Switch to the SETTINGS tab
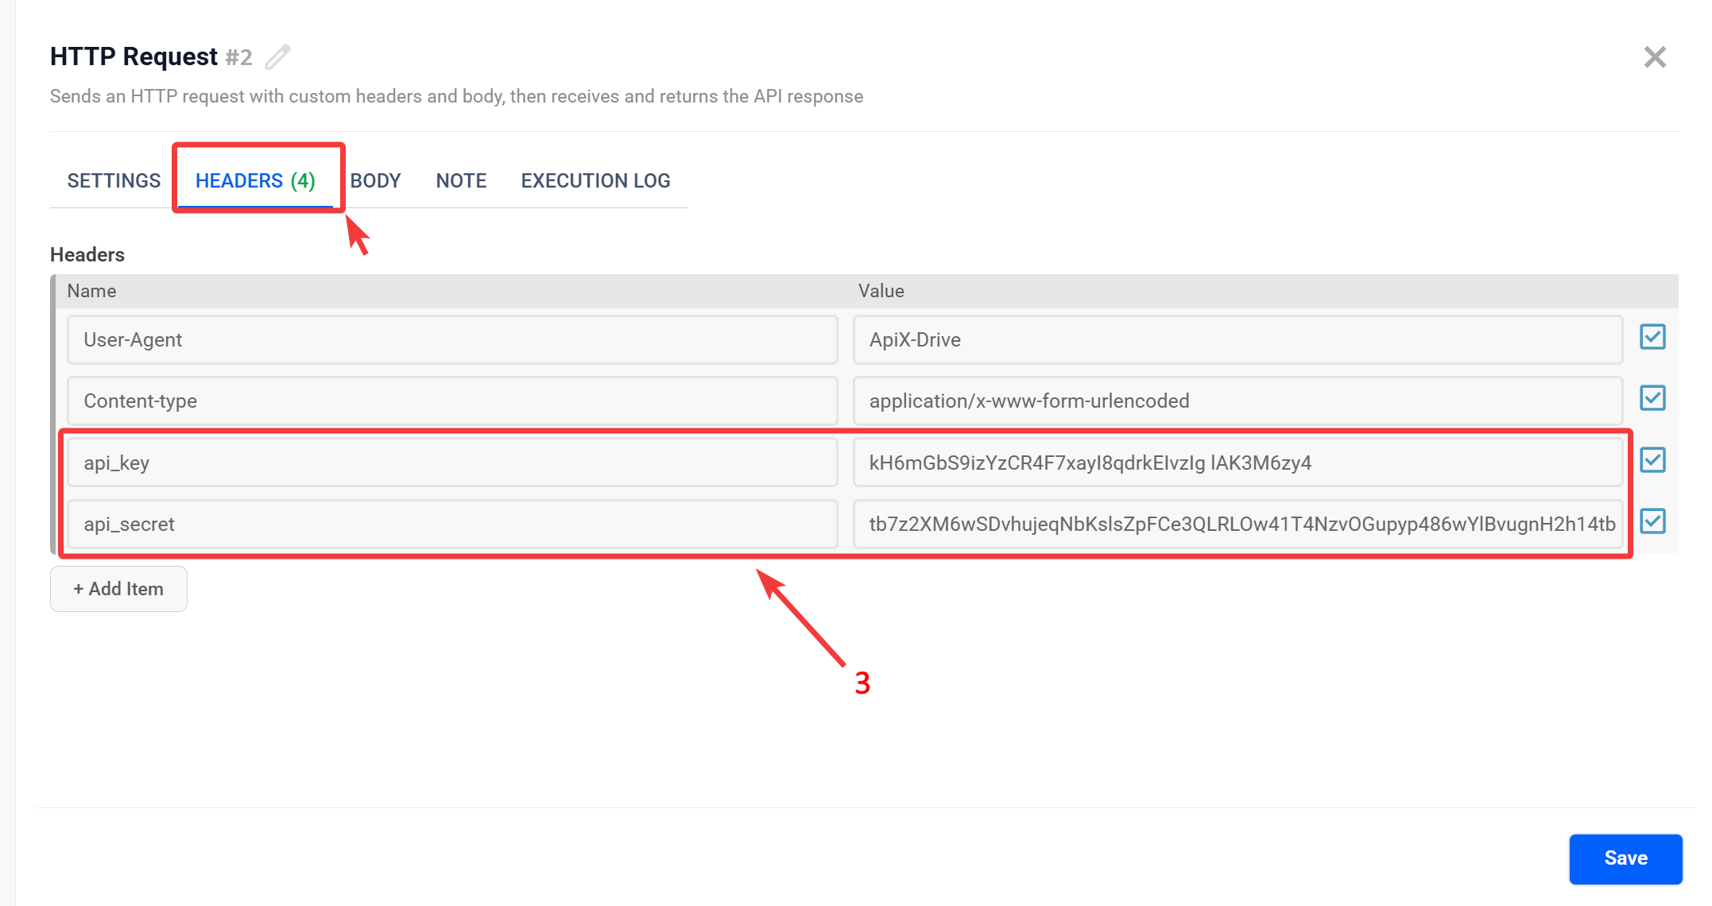This screenshot has height=906, width=1712. coord(113,180)
